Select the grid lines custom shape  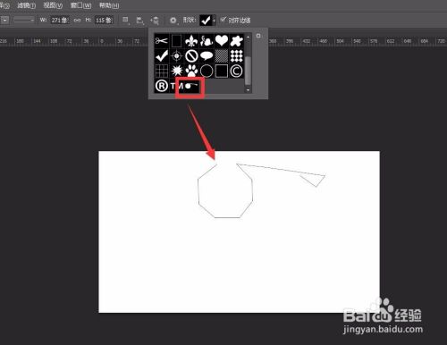(x=162, y=71)
